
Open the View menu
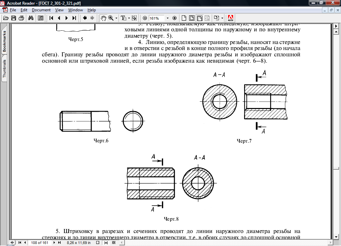tap(59, 10)
